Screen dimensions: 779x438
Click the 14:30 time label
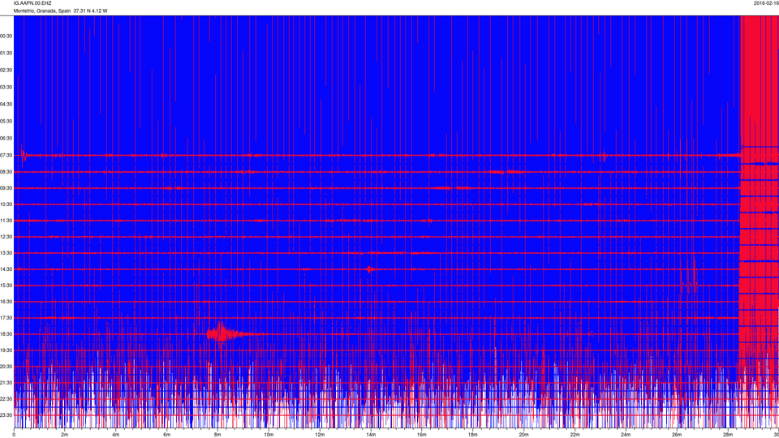coord(6,269)
